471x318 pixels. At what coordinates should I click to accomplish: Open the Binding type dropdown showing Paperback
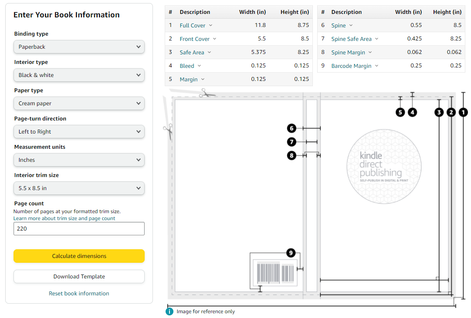click(x=79, y=47)
